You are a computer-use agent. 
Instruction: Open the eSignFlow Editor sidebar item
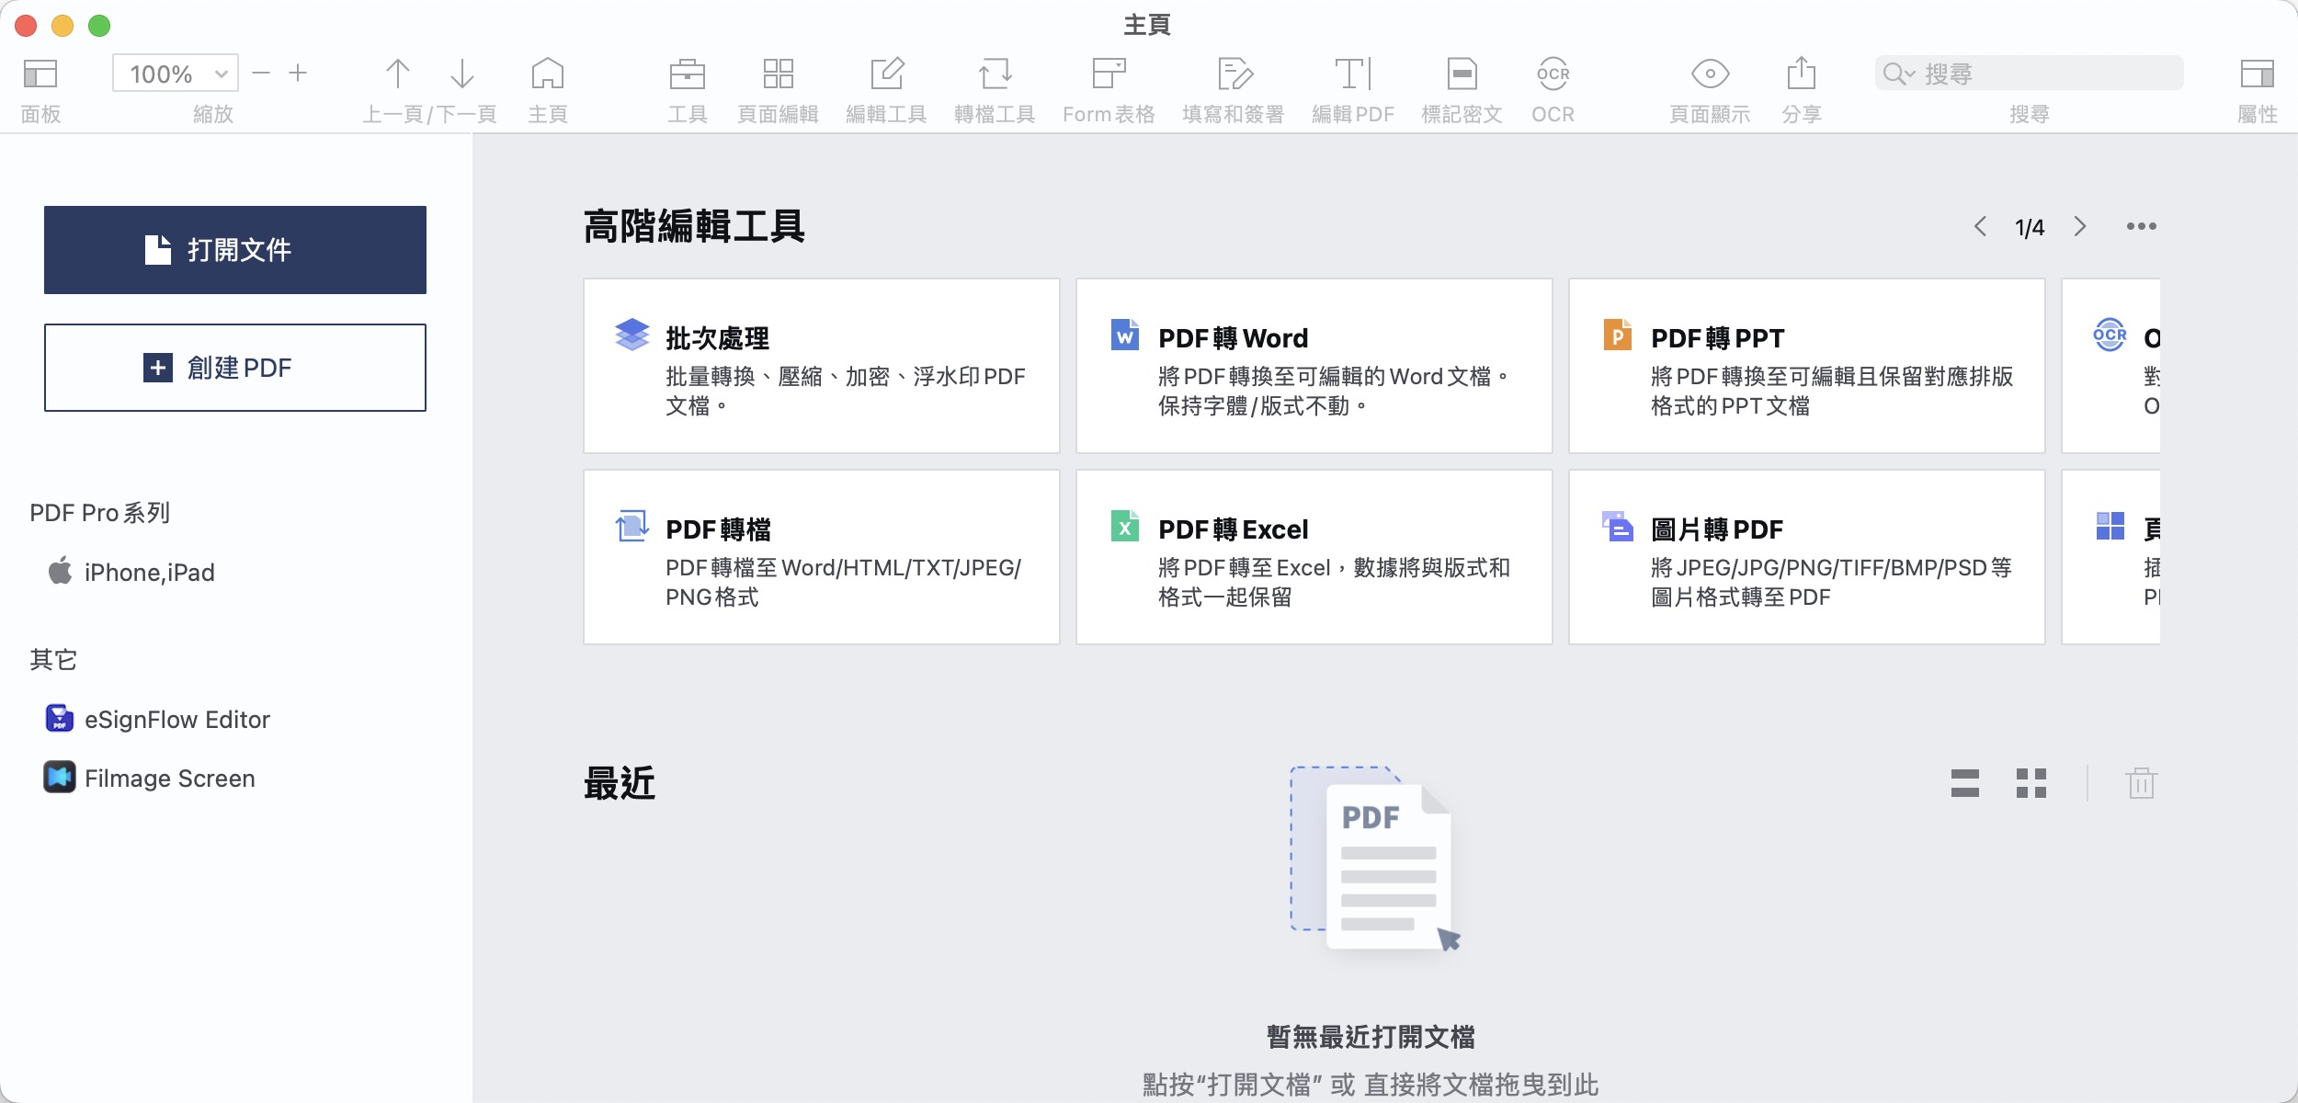[176, 720]
